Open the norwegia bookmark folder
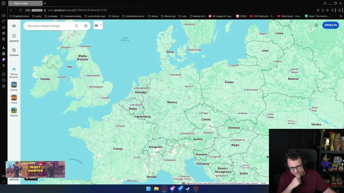The width and height of the screenshot is (344, 193). pos(51,16)
